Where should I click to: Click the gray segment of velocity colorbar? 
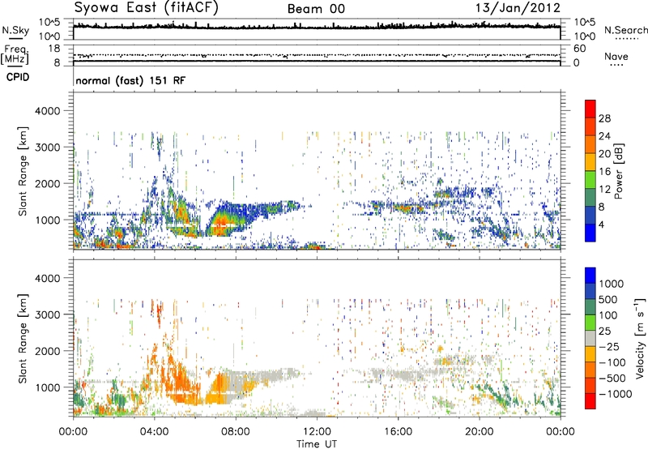590,339
